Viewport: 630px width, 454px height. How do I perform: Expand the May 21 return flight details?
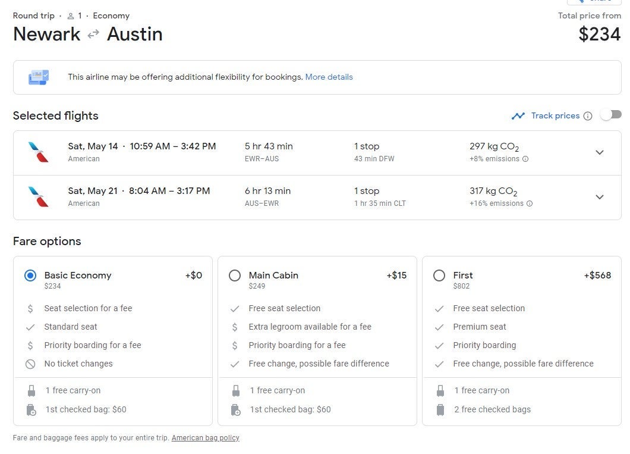click(599, 197)
